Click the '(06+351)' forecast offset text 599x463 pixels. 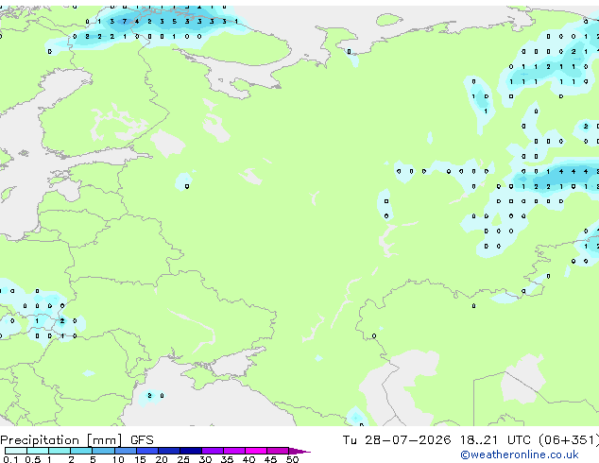[x=569, y=440]
